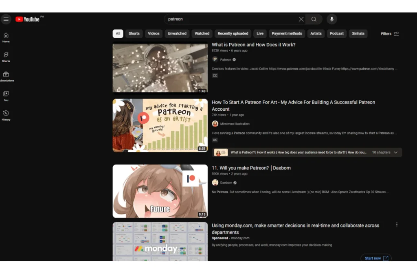Viewport: 417px width, 278px height.
Task: Click the Daebom channel avatar
Action: click(x=215, y=183)
